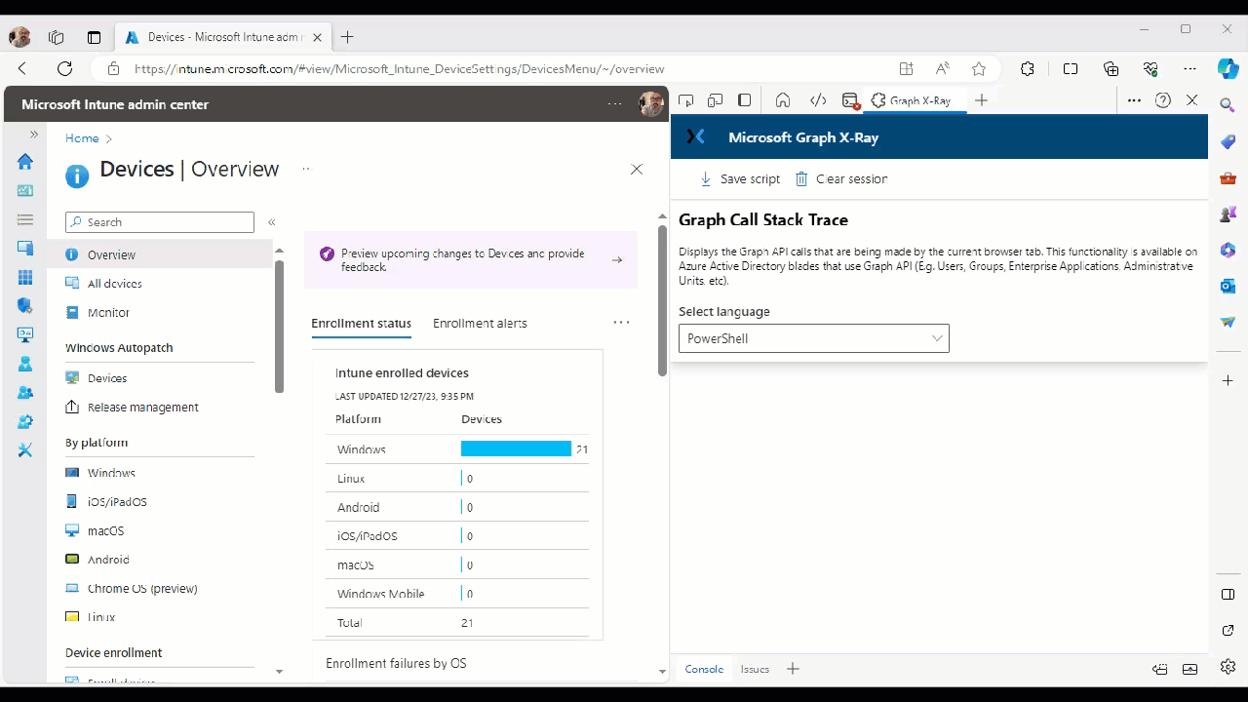
Task: Open DevTools Elements code icon
Action: 818,100
